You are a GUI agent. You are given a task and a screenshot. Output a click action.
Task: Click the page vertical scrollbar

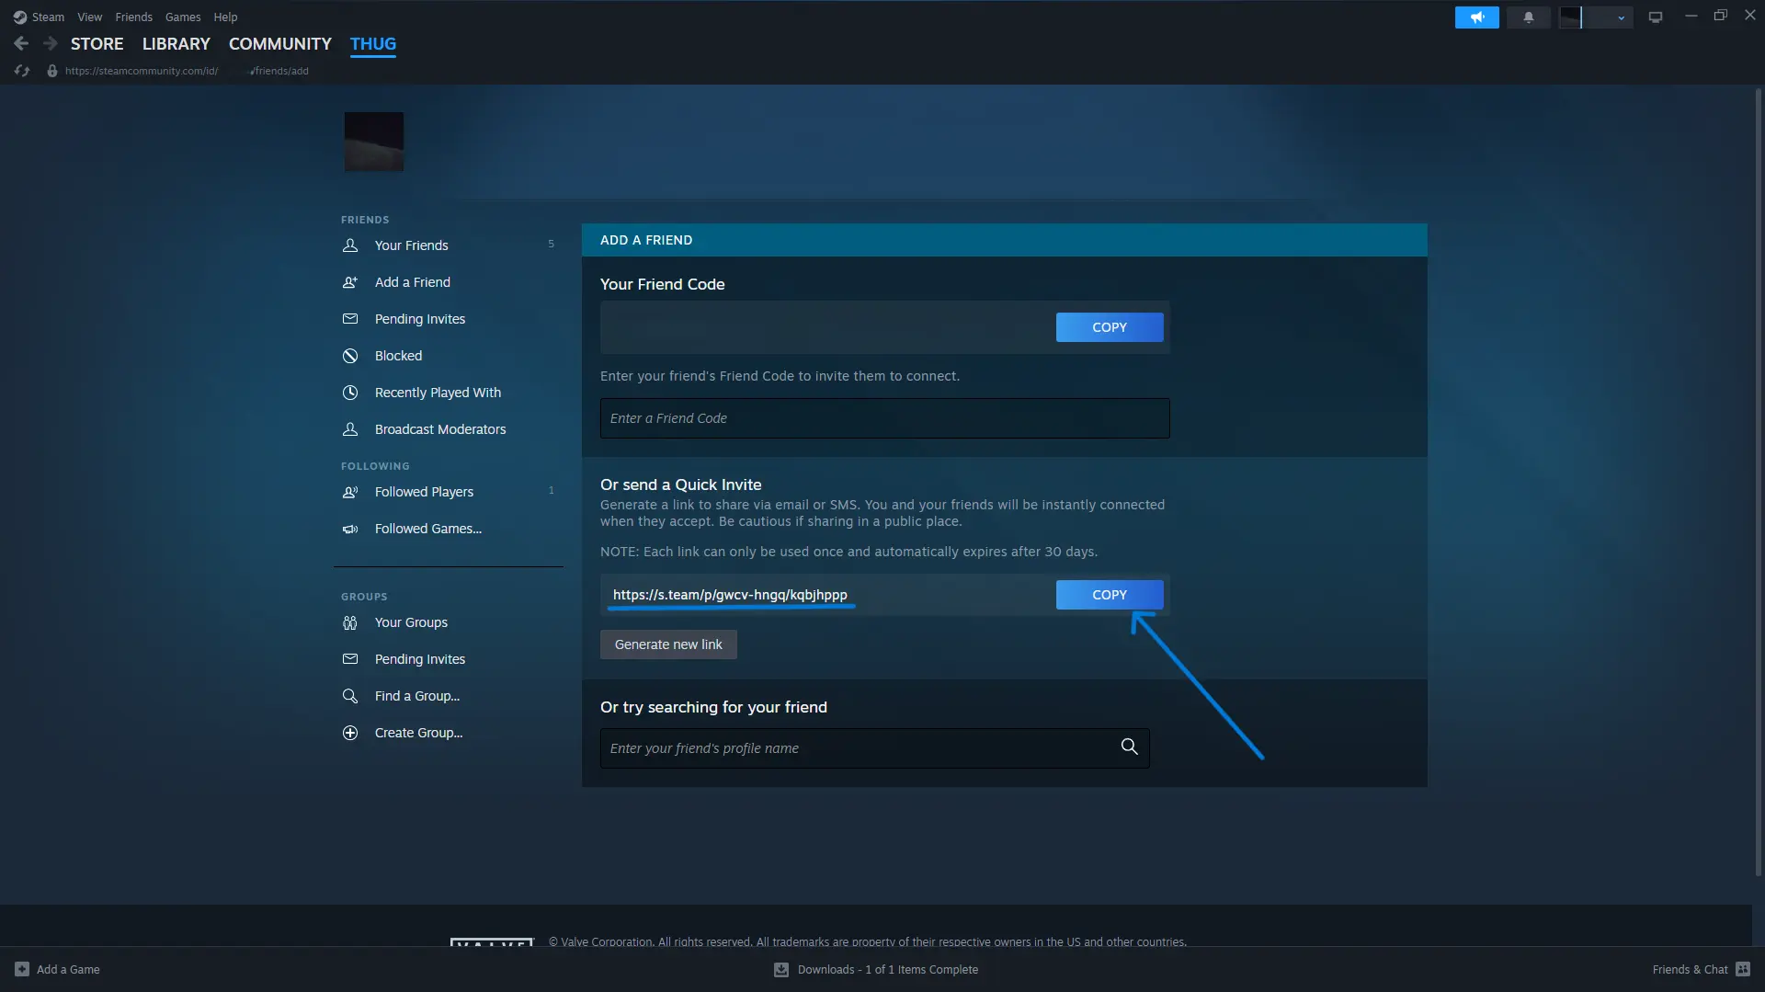click(x=1759, y=483)
